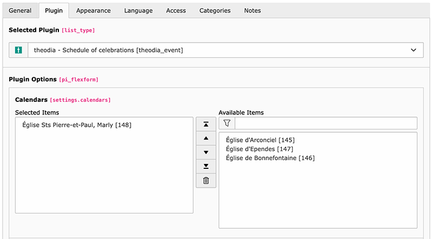Open the Access tab
Viewport: 432px width, 239px height.
(176, 10)
